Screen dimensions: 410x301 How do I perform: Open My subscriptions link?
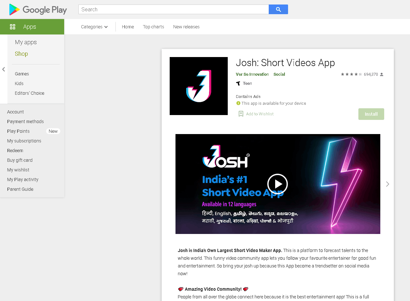coord(24,141)
